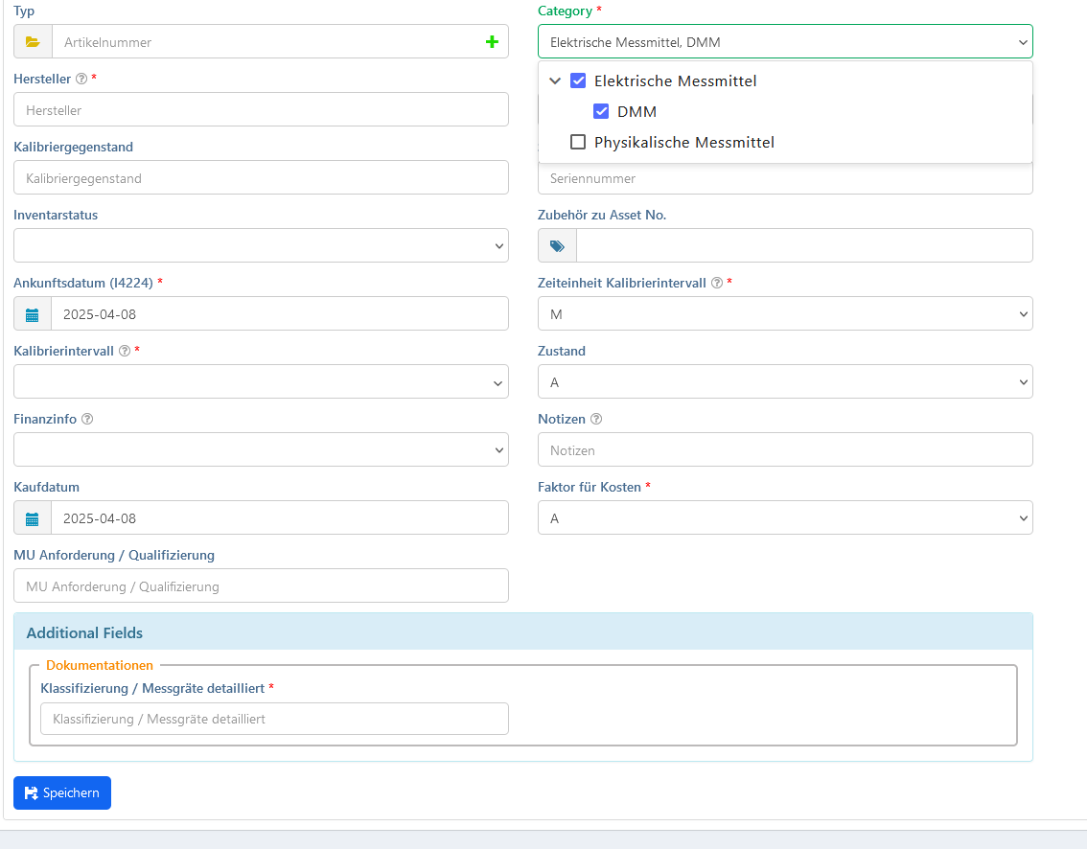Image resolution: width=1087 pixels, height=849 pixels.
Task: Open the calendar icon for Kaufdatum
Action: pos(33,518)
